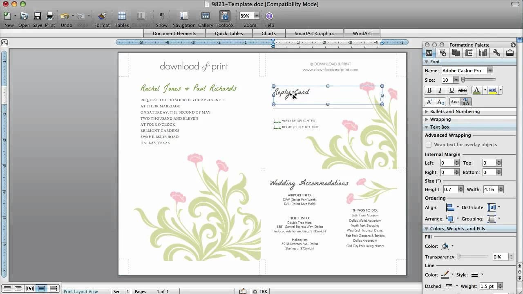
Task: Click the Undo toolbar icon
Action: click(65, 16)
